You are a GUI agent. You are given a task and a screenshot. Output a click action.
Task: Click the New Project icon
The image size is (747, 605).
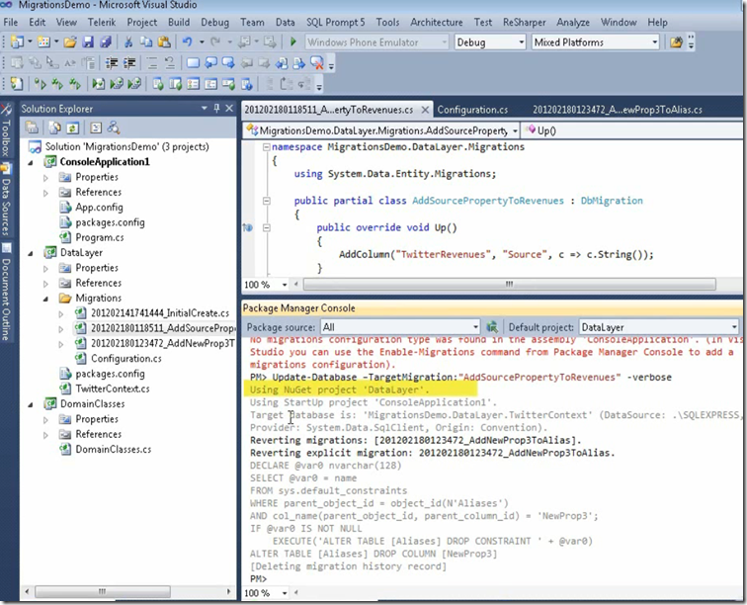pyautogui.click(x=17, y=42)
